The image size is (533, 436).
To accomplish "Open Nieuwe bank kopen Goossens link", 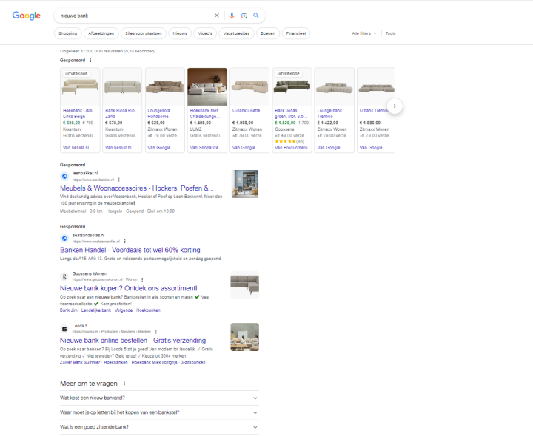I will 129,288.
